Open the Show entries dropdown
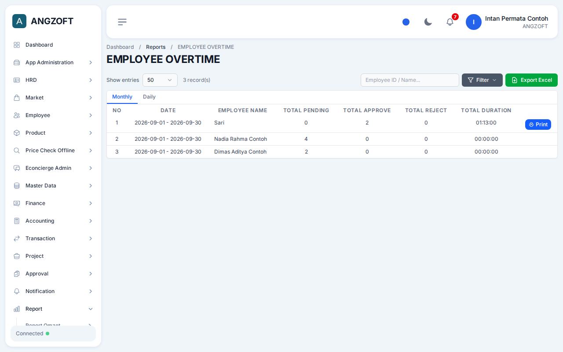 [x=160, y=80]
